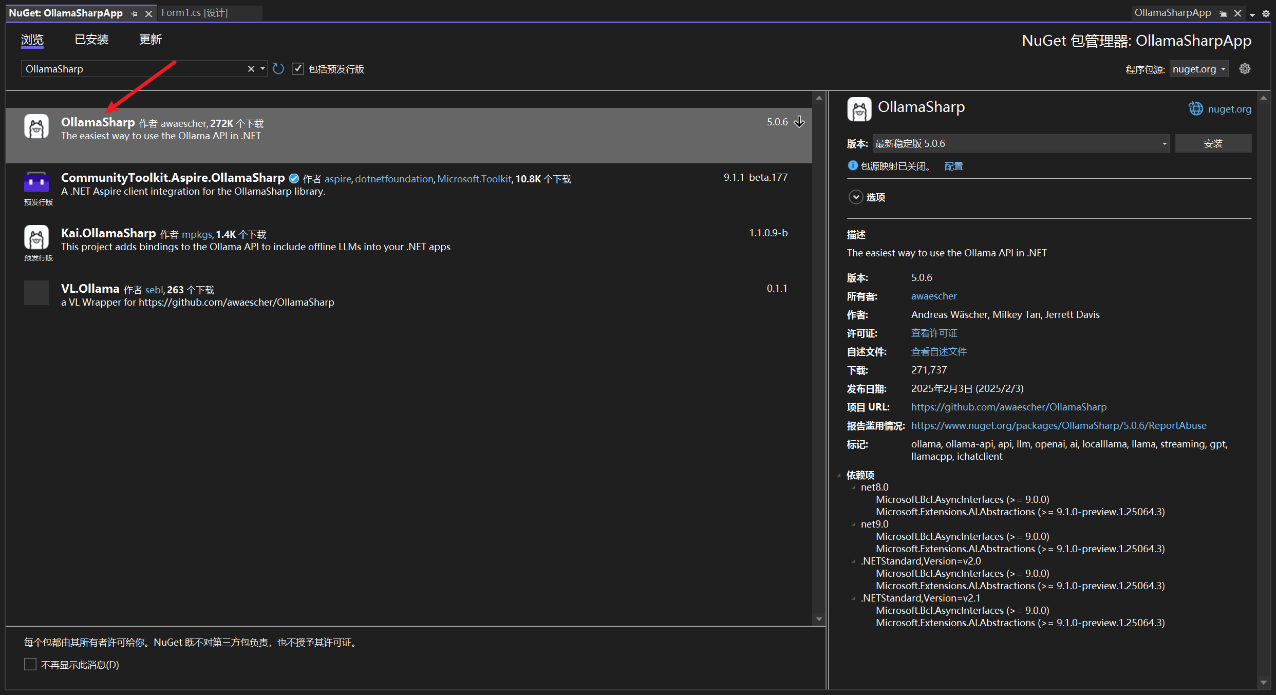
Task: Open the 版本 version dropdown
Action: pos(1021,144)
